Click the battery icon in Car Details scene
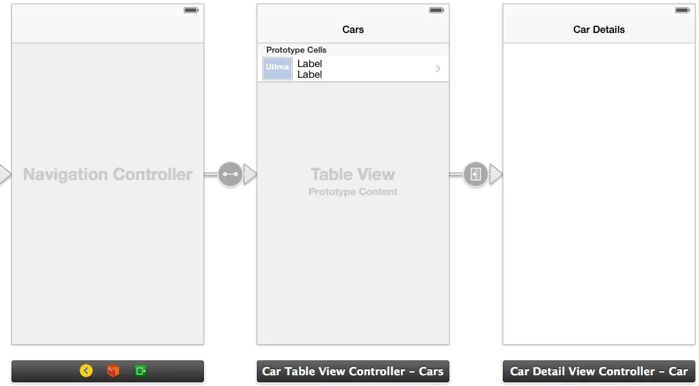This screenshot has width=699, height=386. (682, 10)
